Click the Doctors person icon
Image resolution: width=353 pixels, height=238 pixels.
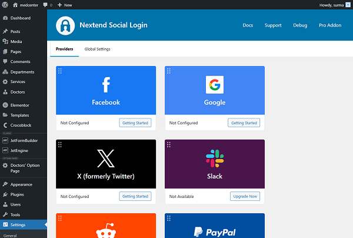5,92
